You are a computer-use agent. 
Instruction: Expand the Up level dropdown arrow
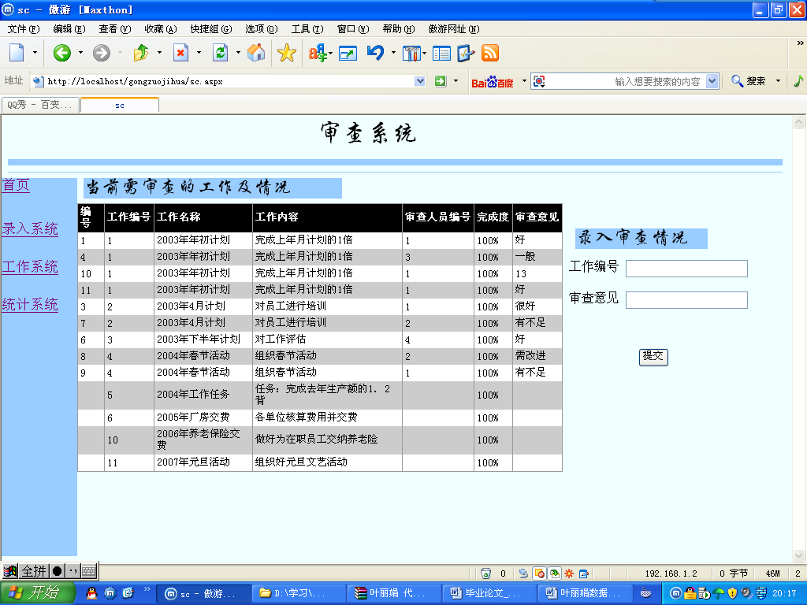159,53
